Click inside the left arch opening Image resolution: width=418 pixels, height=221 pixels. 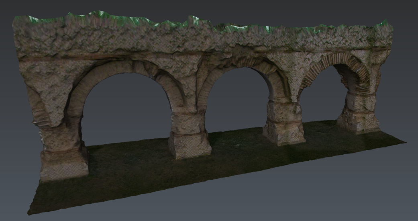(126, 108)
